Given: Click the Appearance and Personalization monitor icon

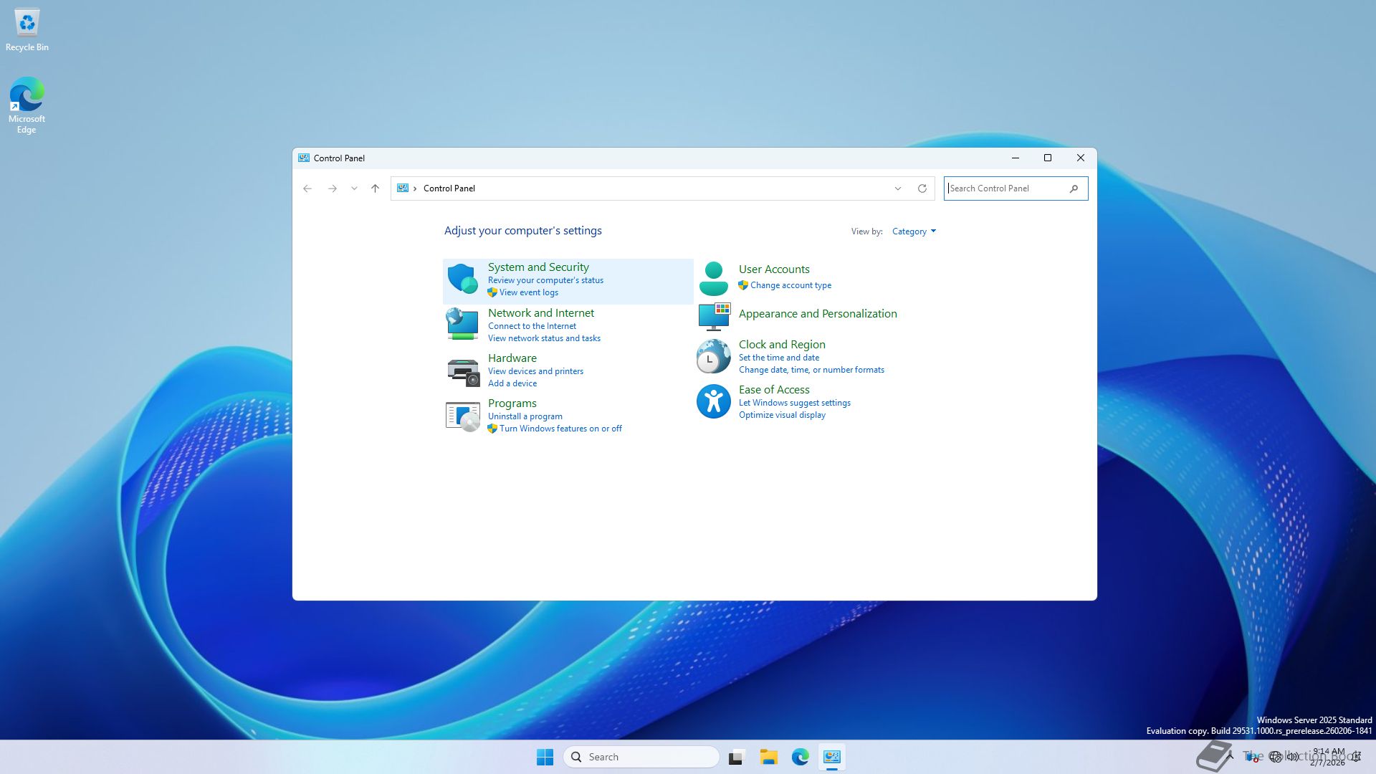Looking at the screenshot, I should (x=713, y=316).
